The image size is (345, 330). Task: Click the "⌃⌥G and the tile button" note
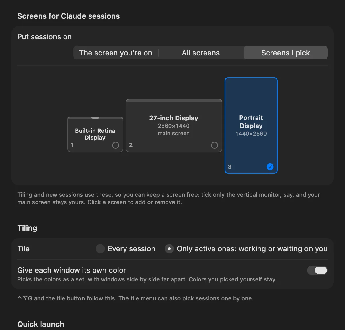click(x=135, y=298)
